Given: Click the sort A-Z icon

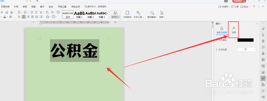Looking at the screenshot, I should [47, 12].
